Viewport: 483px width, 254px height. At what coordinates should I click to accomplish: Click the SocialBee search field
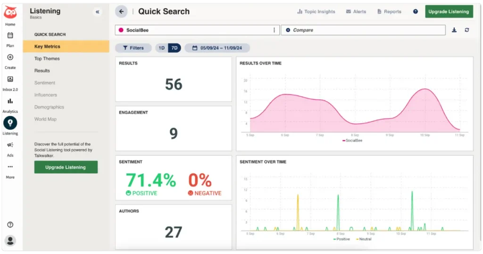pyautogui.click(x=197, y=30)
